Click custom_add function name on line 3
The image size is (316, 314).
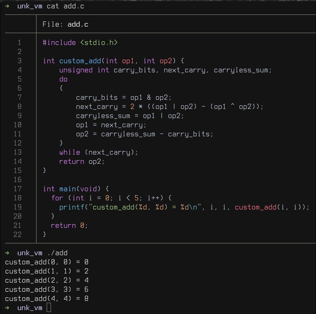pos(80,61)
